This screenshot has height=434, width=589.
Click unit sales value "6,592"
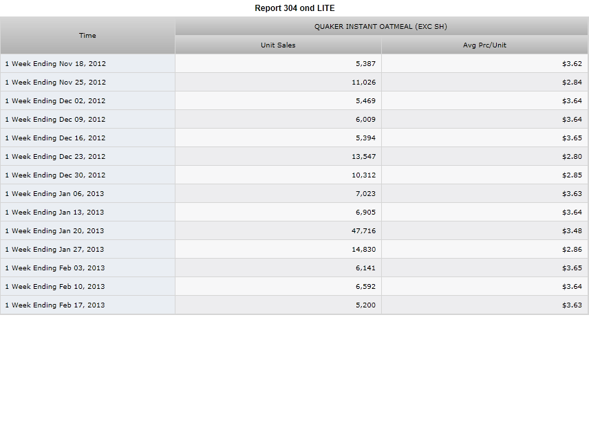365,286
